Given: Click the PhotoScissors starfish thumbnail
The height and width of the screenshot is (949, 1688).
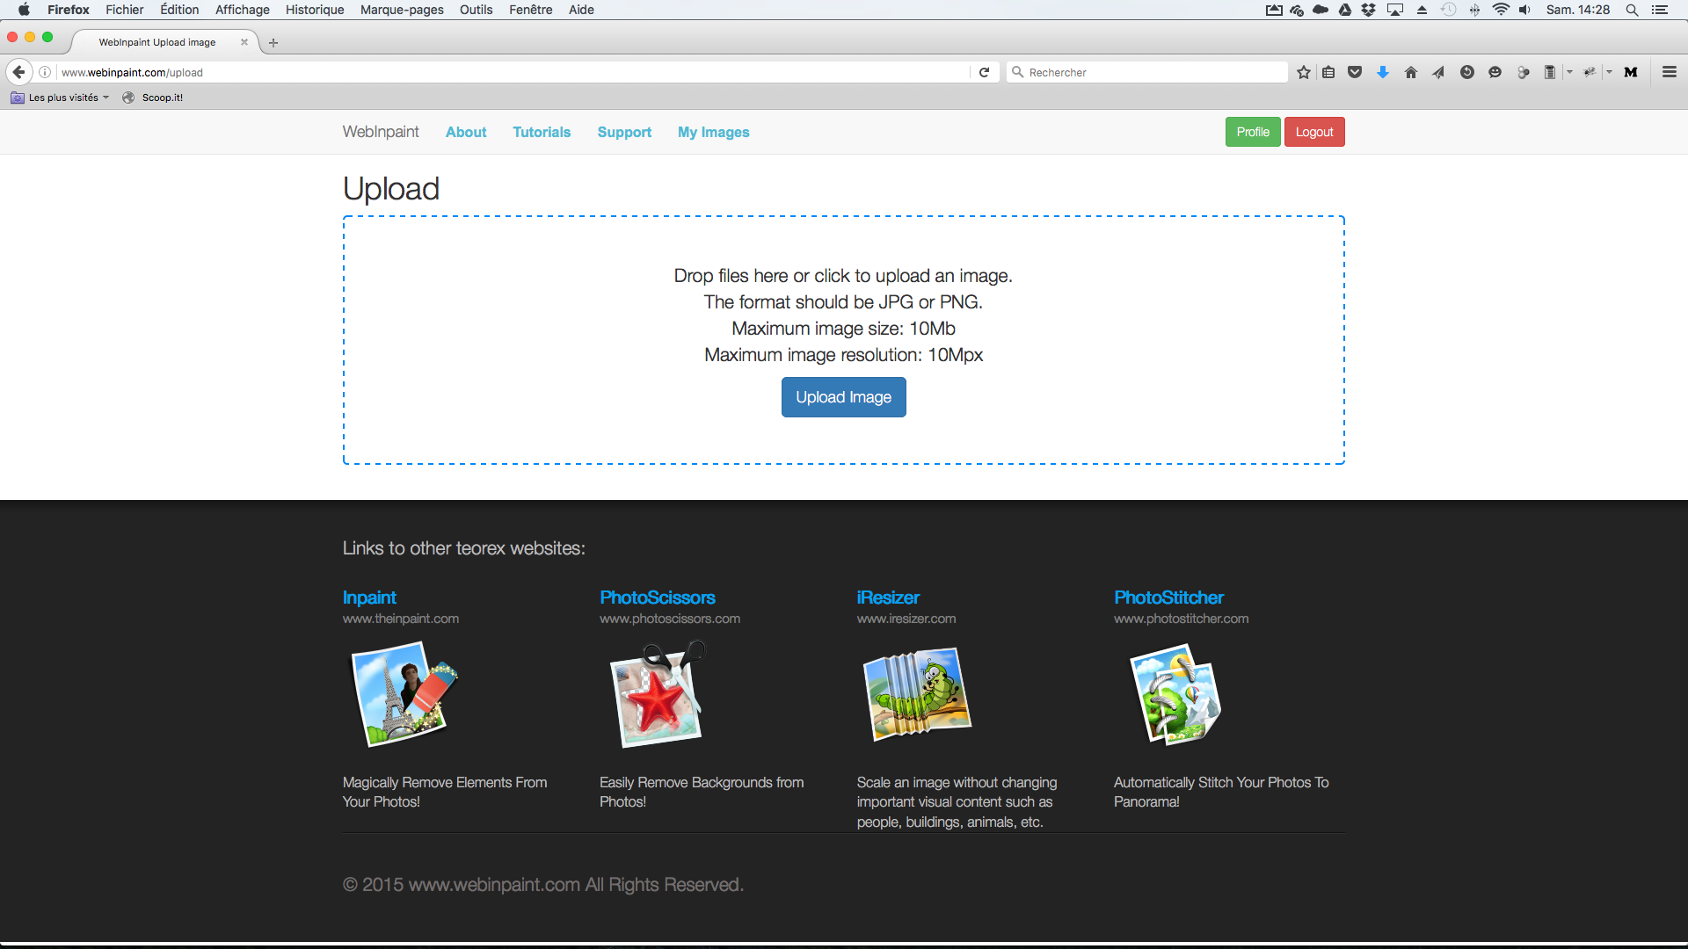Looking at the screenshot, I should [658, 694].
